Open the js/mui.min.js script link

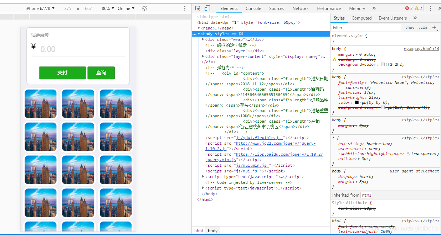pyautogui.click(x=252, y=165)
